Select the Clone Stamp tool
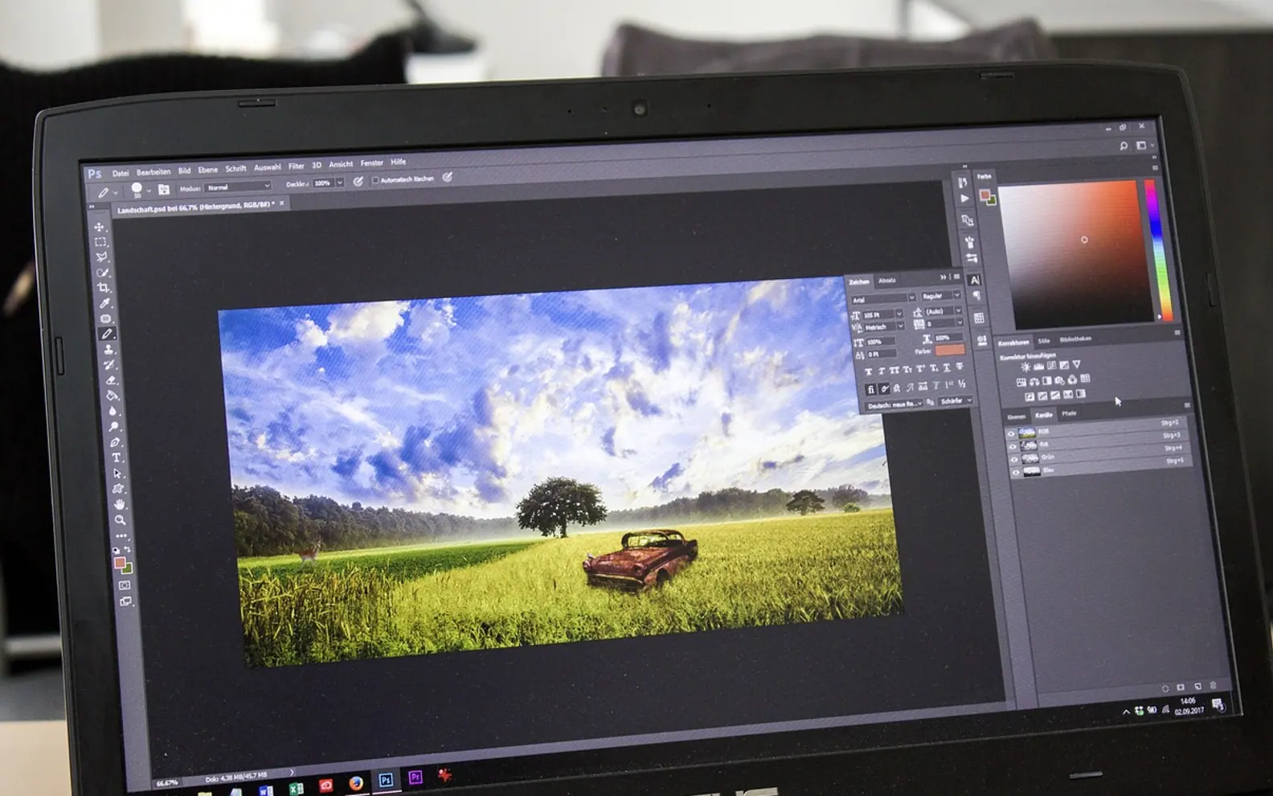The height and width of the screenshot is (796, 1273). point(108,350)
